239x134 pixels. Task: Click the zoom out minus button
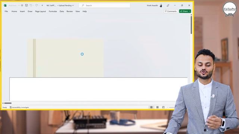coord(168,107)
